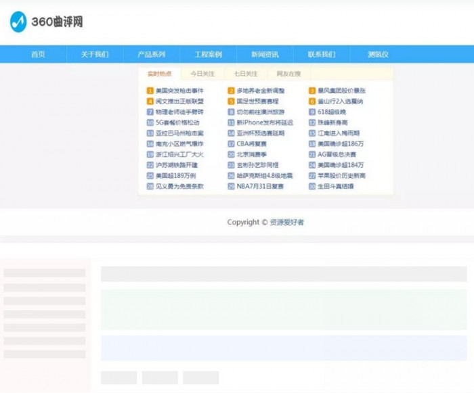Click 联系我们 in the nav bar
This screenshot has height=393, width=474.
322,54
